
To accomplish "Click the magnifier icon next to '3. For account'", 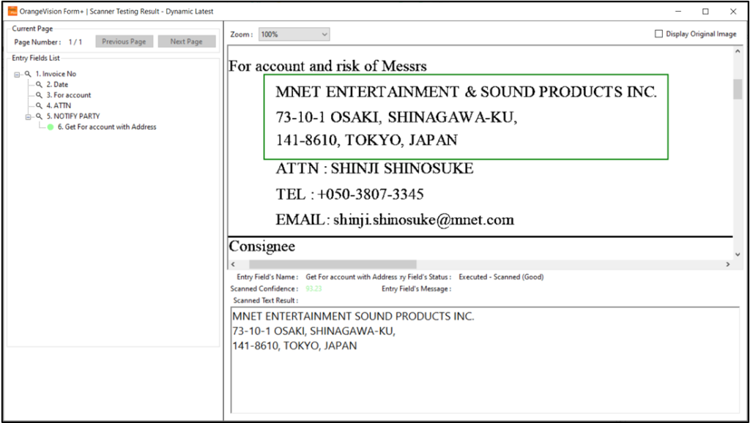I will (x=39, y=95).
